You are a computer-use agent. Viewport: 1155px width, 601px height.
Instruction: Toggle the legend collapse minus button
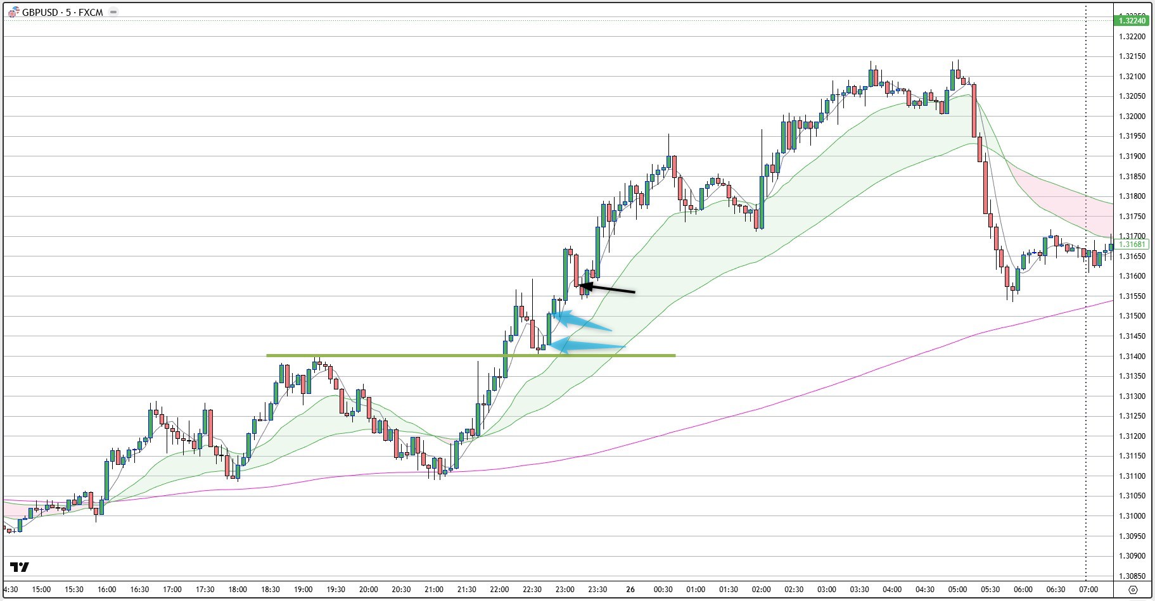point(113,11)
